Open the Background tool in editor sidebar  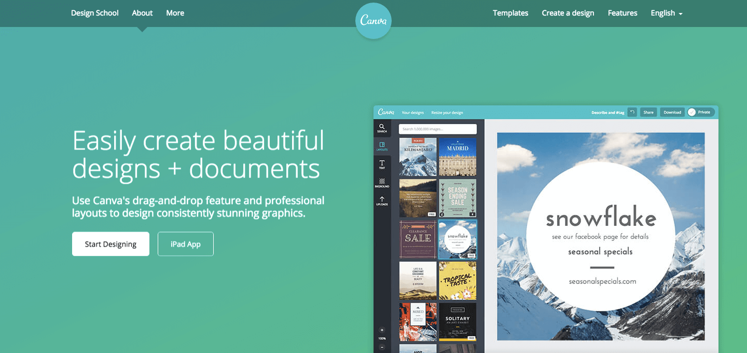pyautogui.click(x=382, y=183)
